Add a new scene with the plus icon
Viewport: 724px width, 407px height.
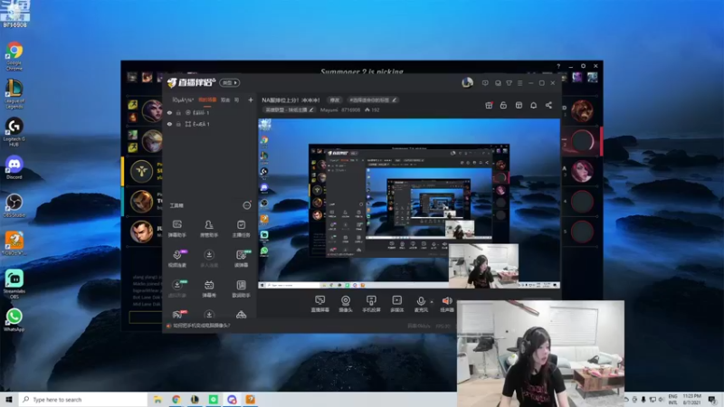tap(251, 99)
